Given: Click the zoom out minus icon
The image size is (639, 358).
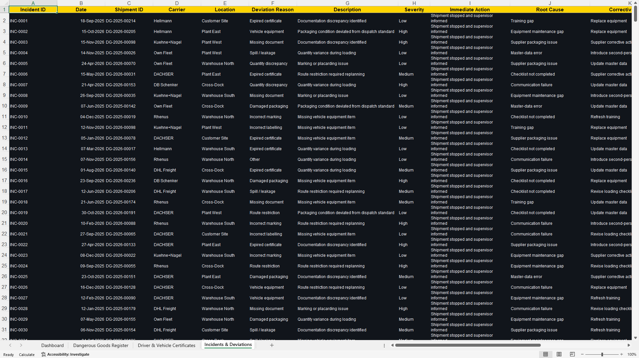Looking at the screenshot, I should pyautogui.click(x=582, y=354).
